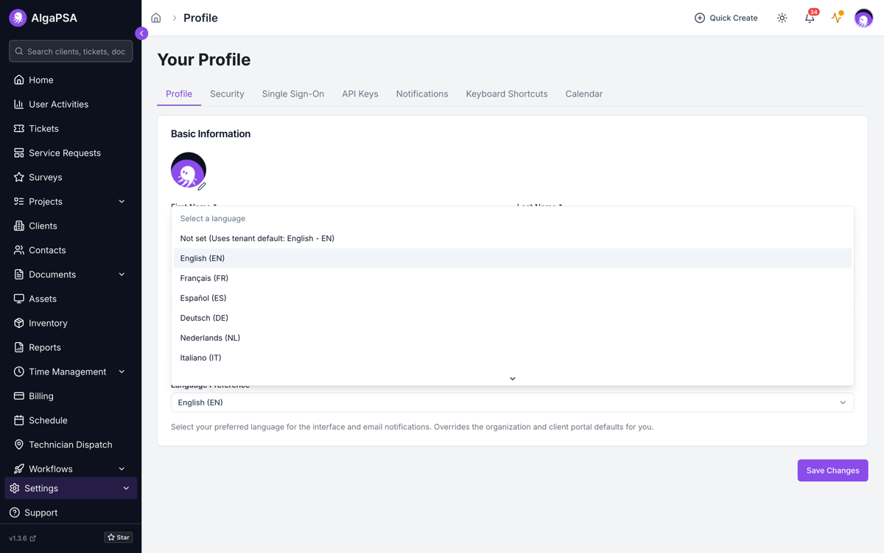Open the notifications bell icon
The width and height of the screenshot is (884, 553).
(x=810, y=18)
